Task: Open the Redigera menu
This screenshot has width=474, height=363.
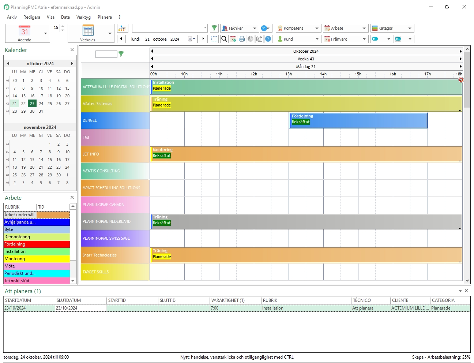Action: pyautogui.click(x=32, y=17)
